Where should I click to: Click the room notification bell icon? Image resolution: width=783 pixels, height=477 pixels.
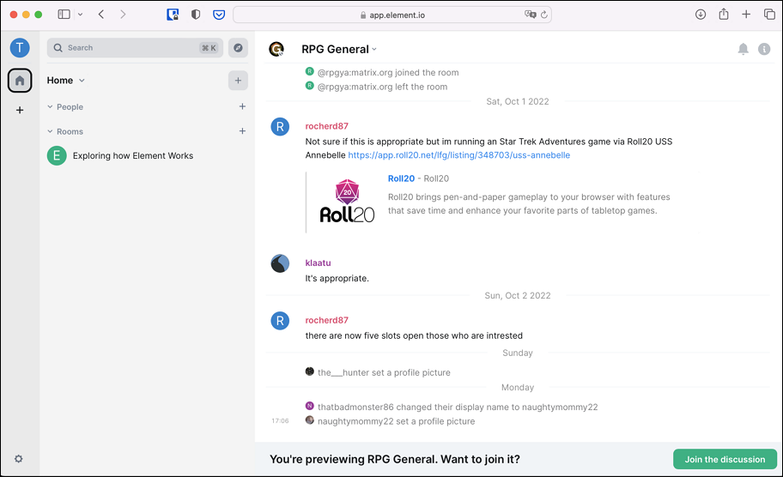(x=743, y=49)
